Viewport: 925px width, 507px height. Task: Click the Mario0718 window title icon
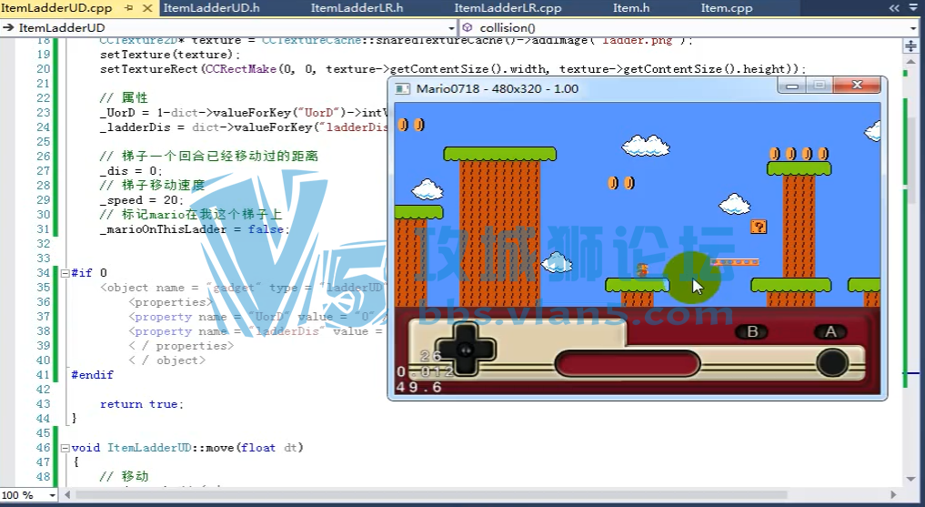402,88
